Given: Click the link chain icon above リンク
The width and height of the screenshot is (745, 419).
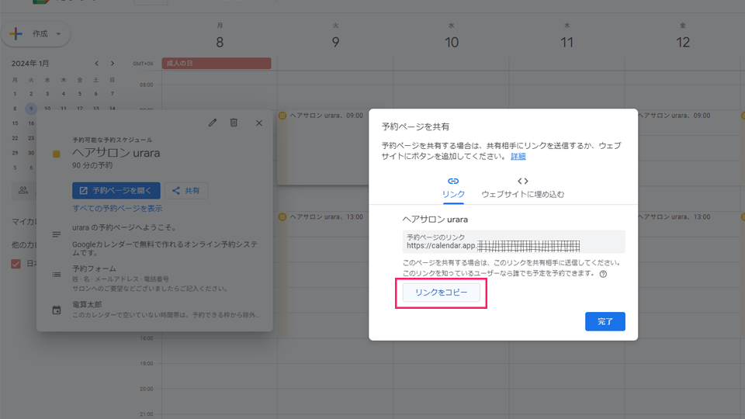Looking at the screenshot, I should tap(453, 181).
